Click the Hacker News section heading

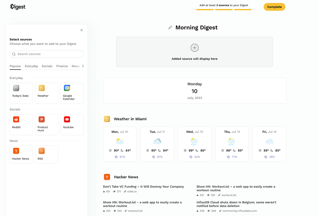point(126,177)
